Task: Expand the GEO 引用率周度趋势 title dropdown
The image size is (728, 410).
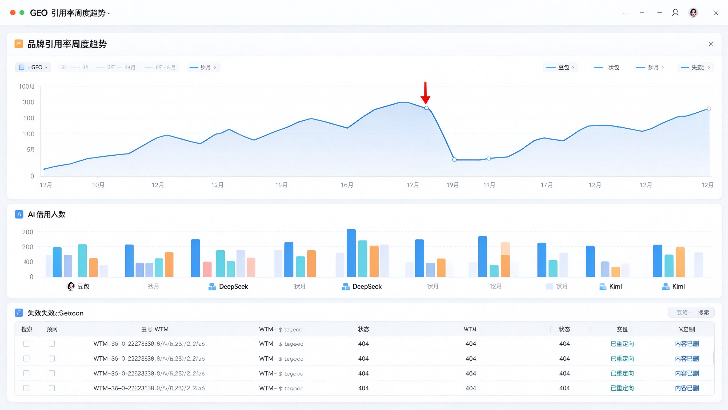Action: click(109, 13)
